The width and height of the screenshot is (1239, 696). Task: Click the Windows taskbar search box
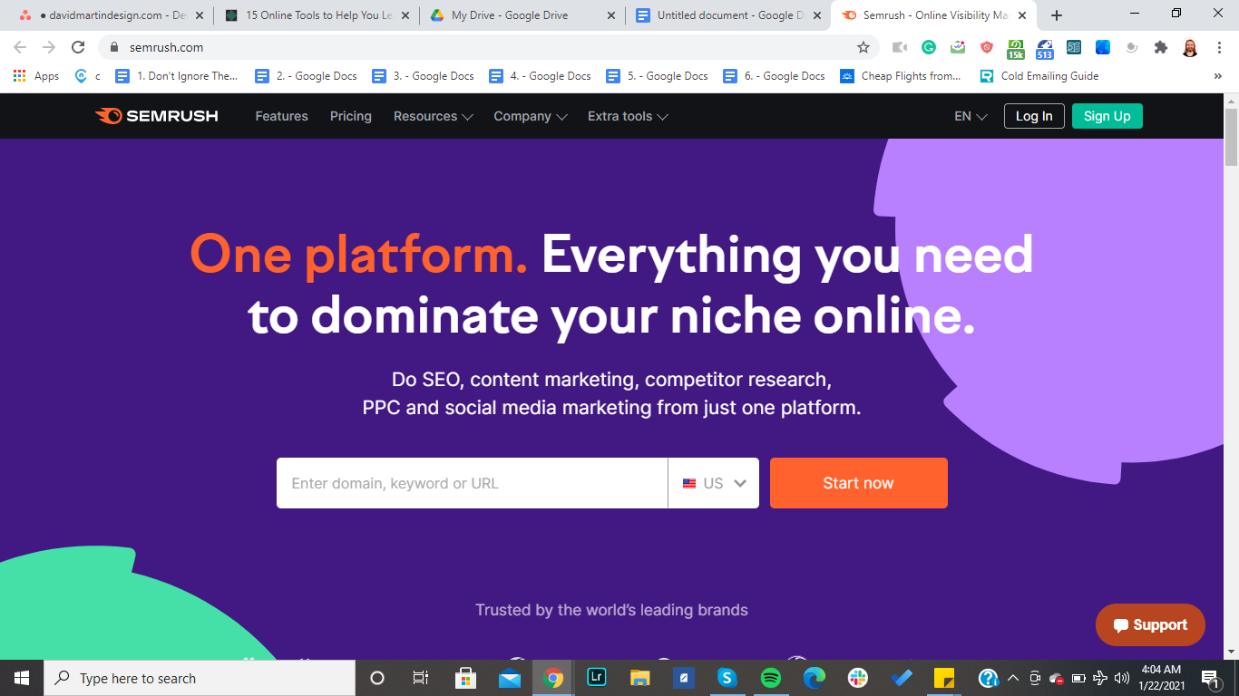(200, 678)
